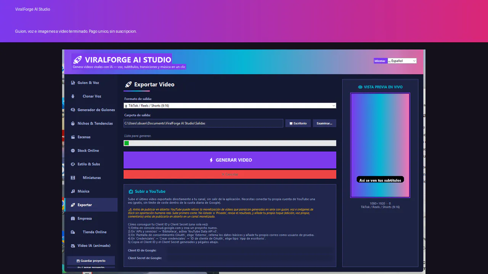Switch to Vídeo IA (animado) section
Viewport: 488px width, 274px height.
91,245
